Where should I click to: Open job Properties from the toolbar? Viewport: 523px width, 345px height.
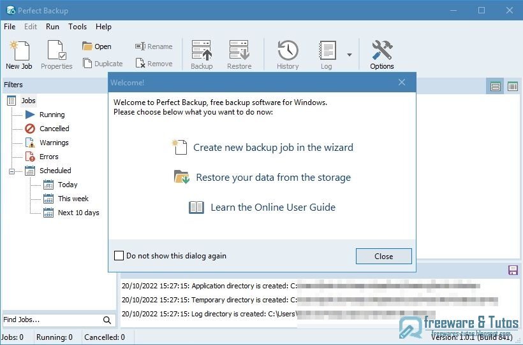[x=56, y=55]
